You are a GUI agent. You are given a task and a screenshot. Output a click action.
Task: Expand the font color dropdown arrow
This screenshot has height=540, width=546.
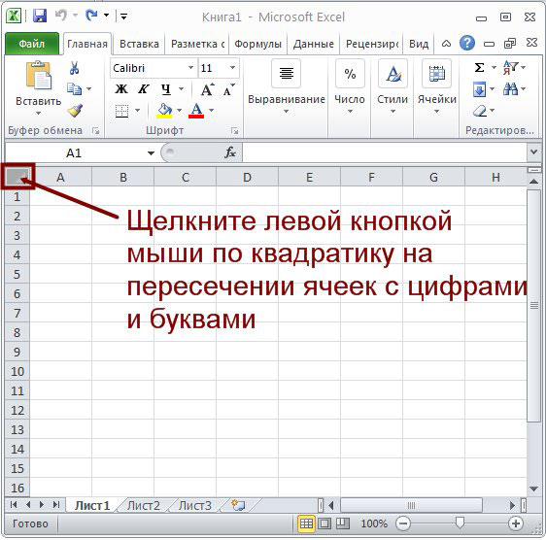pyautogui.click(x=212, y=111)
